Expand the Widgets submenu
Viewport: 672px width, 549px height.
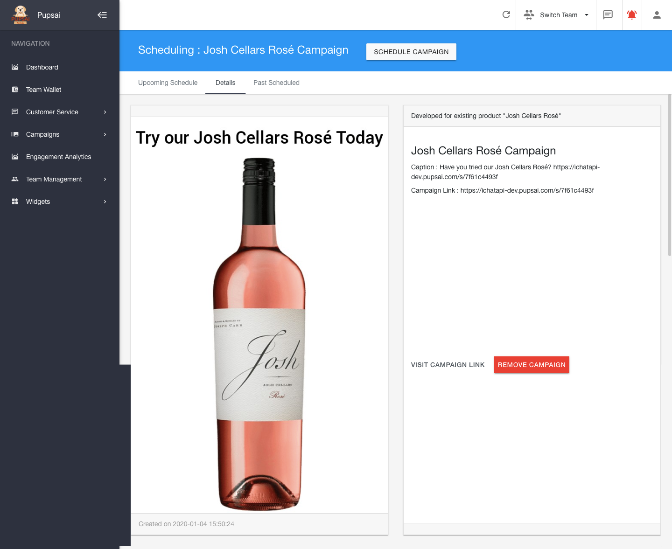click(x=105, y=202)
